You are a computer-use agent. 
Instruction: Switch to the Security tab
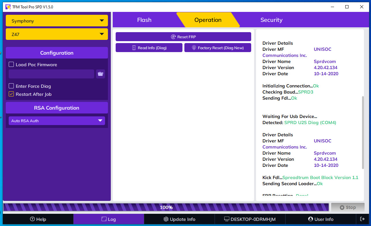point(271,20)
